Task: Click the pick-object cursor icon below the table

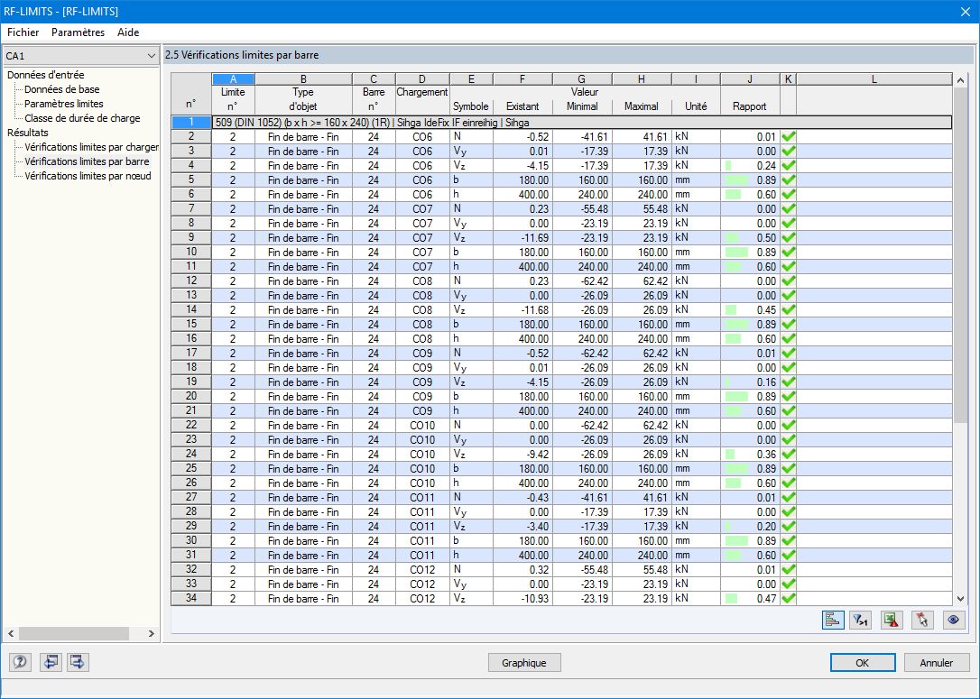Action: pyautogui.click(x=922, y=620)
